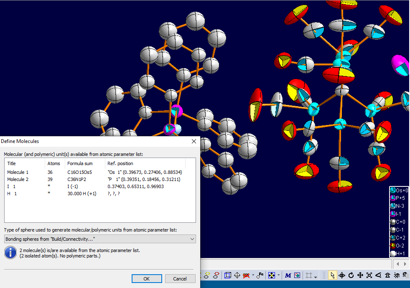Click the O-2 color swatch in legend
Screen dimensions: 410x288
[392, 245]
